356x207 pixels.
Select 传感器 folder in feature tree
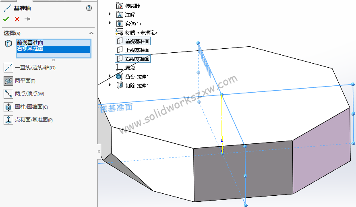(132, 6)
